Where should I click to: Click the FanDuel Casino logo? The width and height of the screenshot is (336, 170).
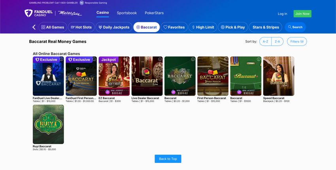pos(39,13)
